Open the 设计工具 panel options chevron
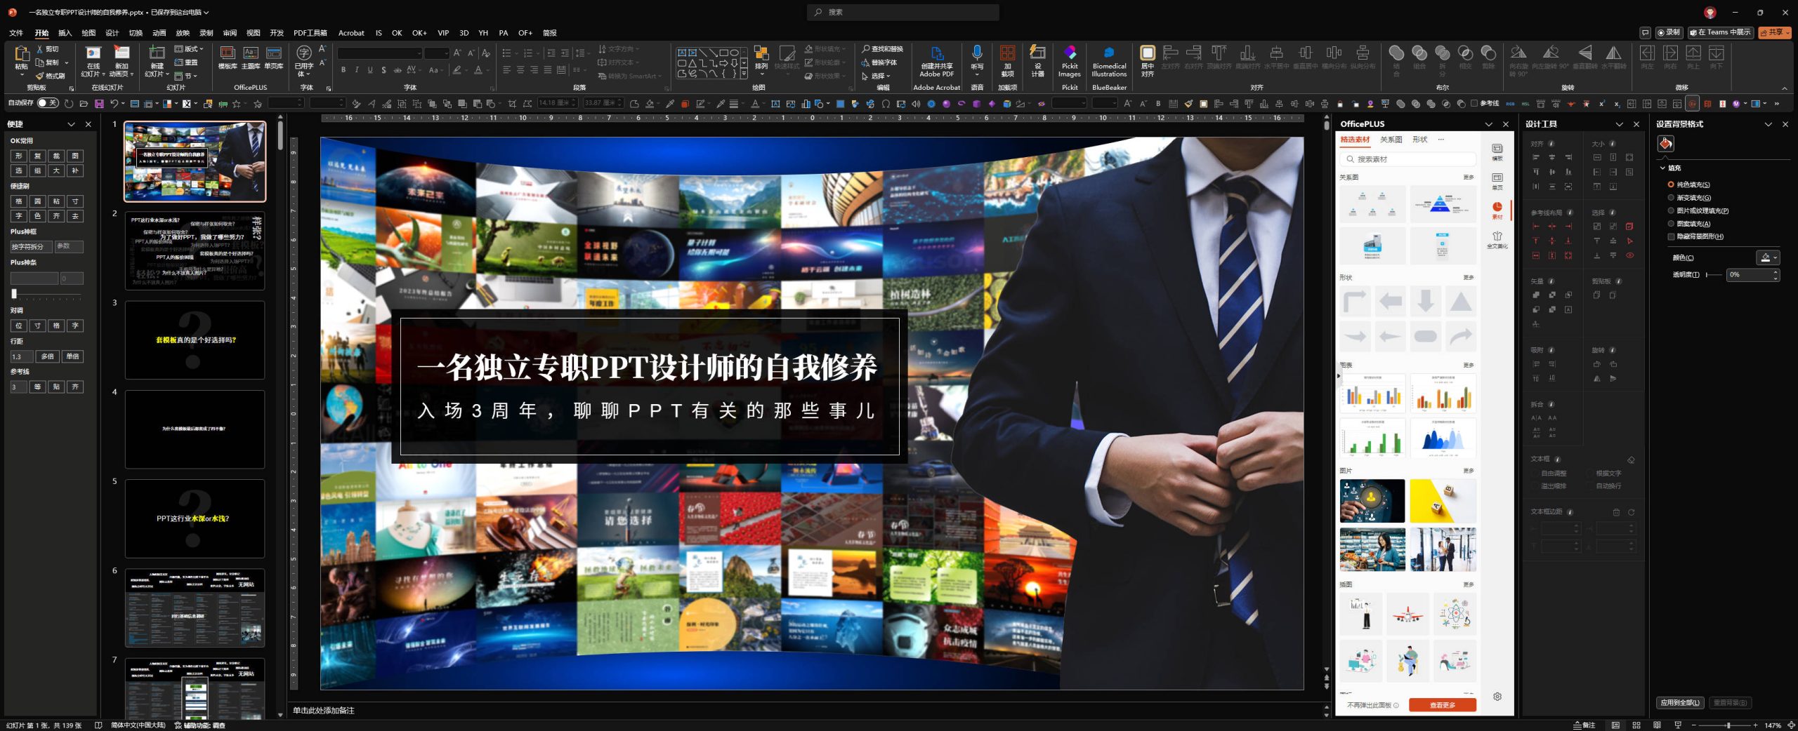The image size is (1798, 731). tap(1619, 124)
